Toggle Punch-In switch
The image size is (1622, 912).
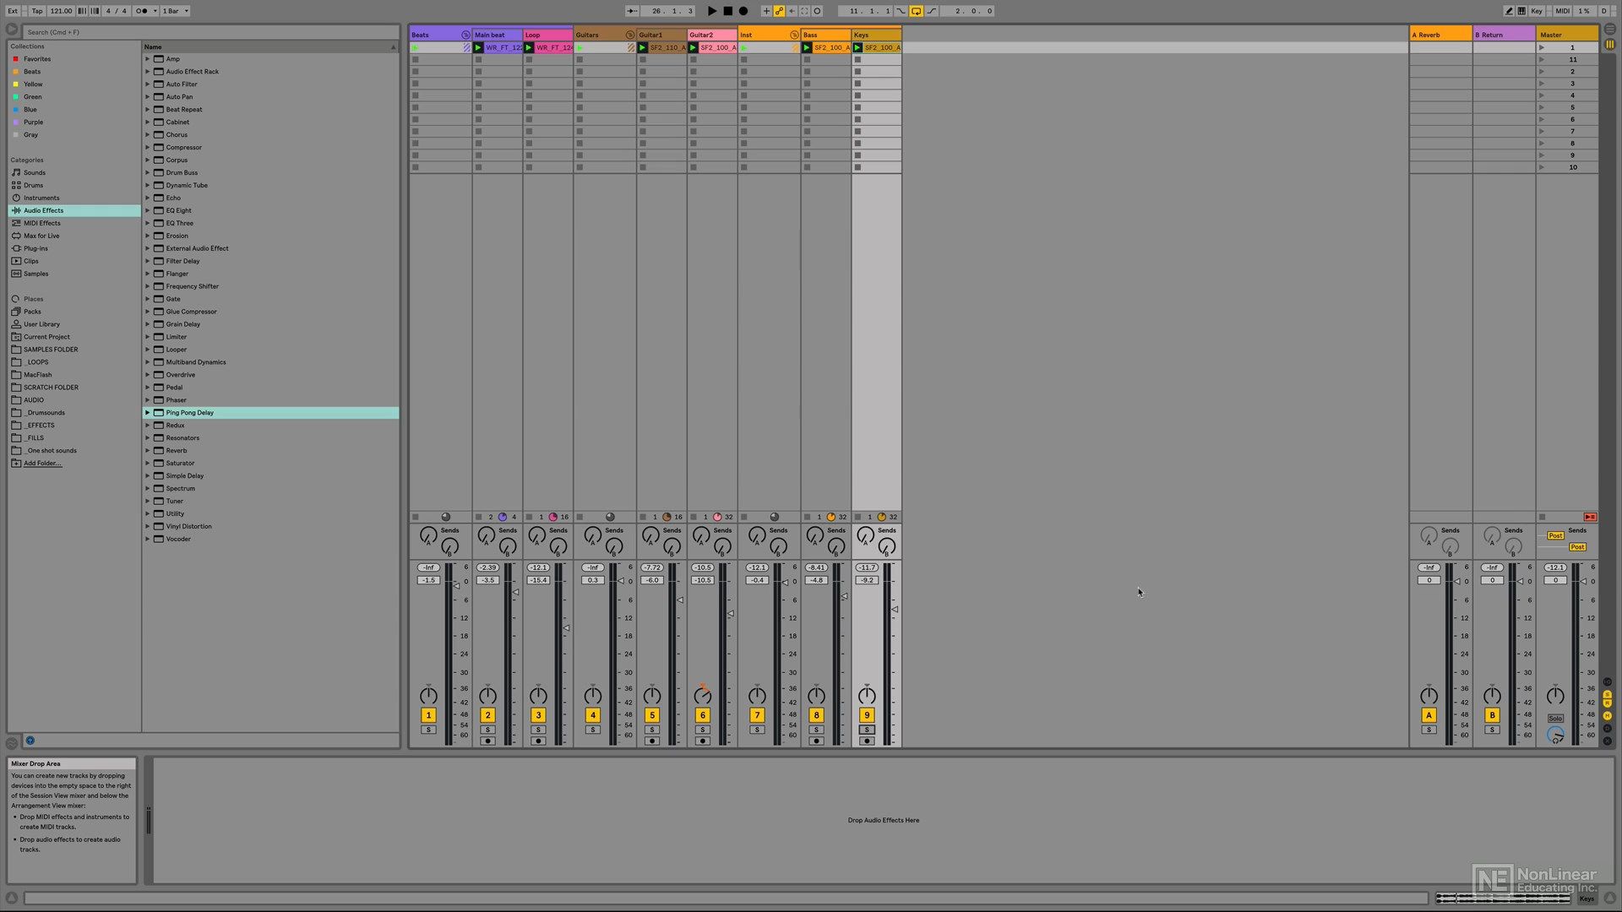tap(901, 11)
